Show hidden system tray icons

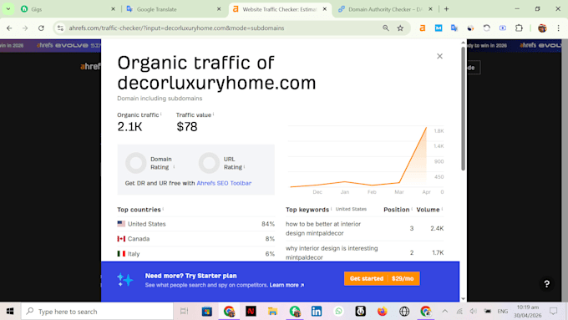click(x=445, y=312)
